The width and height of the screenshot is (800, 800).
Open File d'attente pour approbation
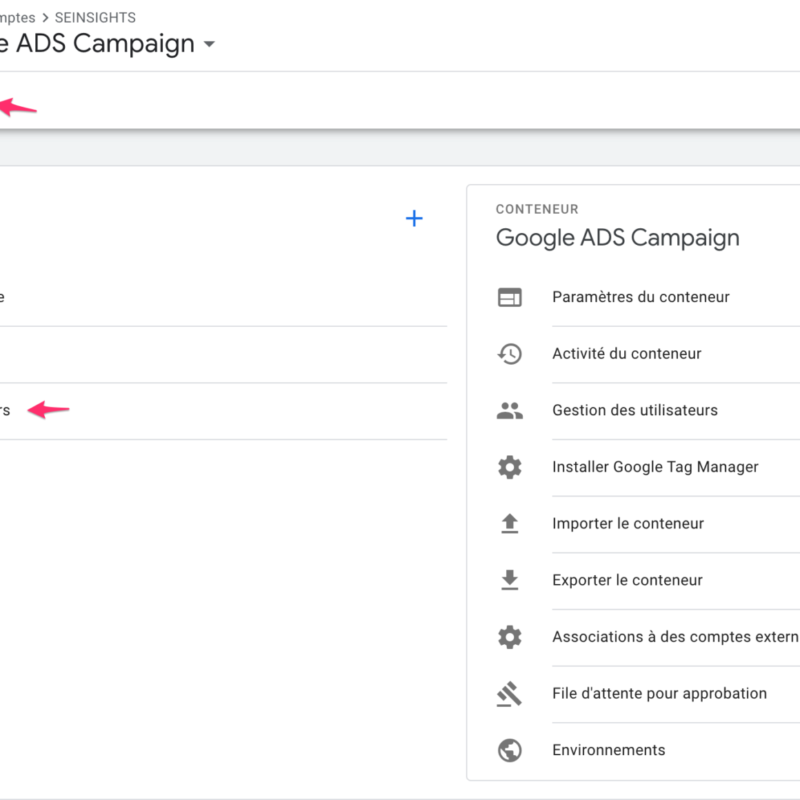pyautogui.click(x=659, y=693)
